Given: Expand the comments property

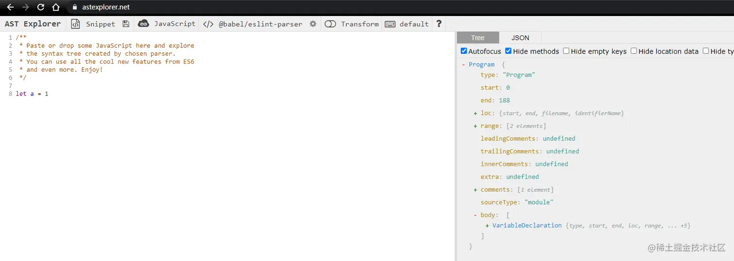Looking at the screenshot, I should tap(476, 190).
